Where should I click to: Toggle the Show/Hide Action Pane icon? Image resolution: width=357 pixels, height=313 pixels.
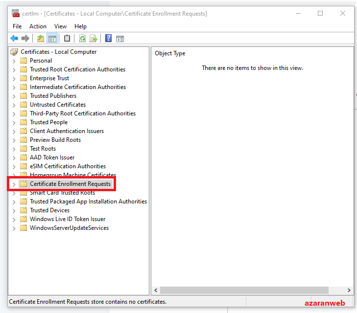(120, 39)
